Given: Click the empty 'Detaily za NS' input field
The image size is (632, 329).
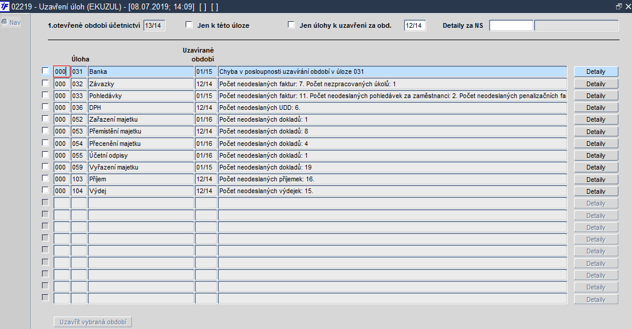Looking at the screenshot, I should point(511,25).
